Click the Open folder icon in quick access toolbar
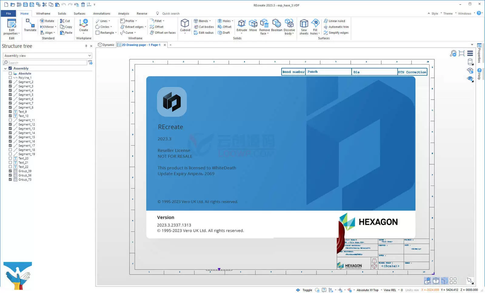485x293 pixels. [x=12, y=5]
